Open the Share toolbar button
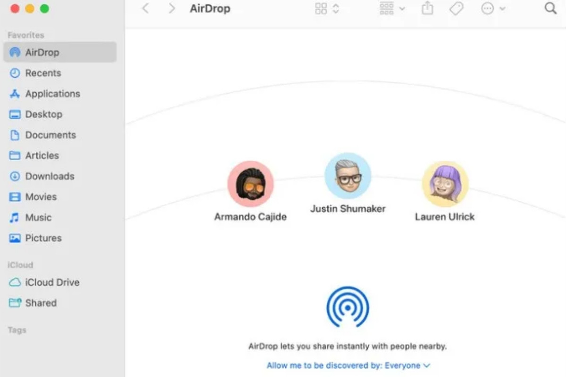Screen dimensions: 566x377 427,8
